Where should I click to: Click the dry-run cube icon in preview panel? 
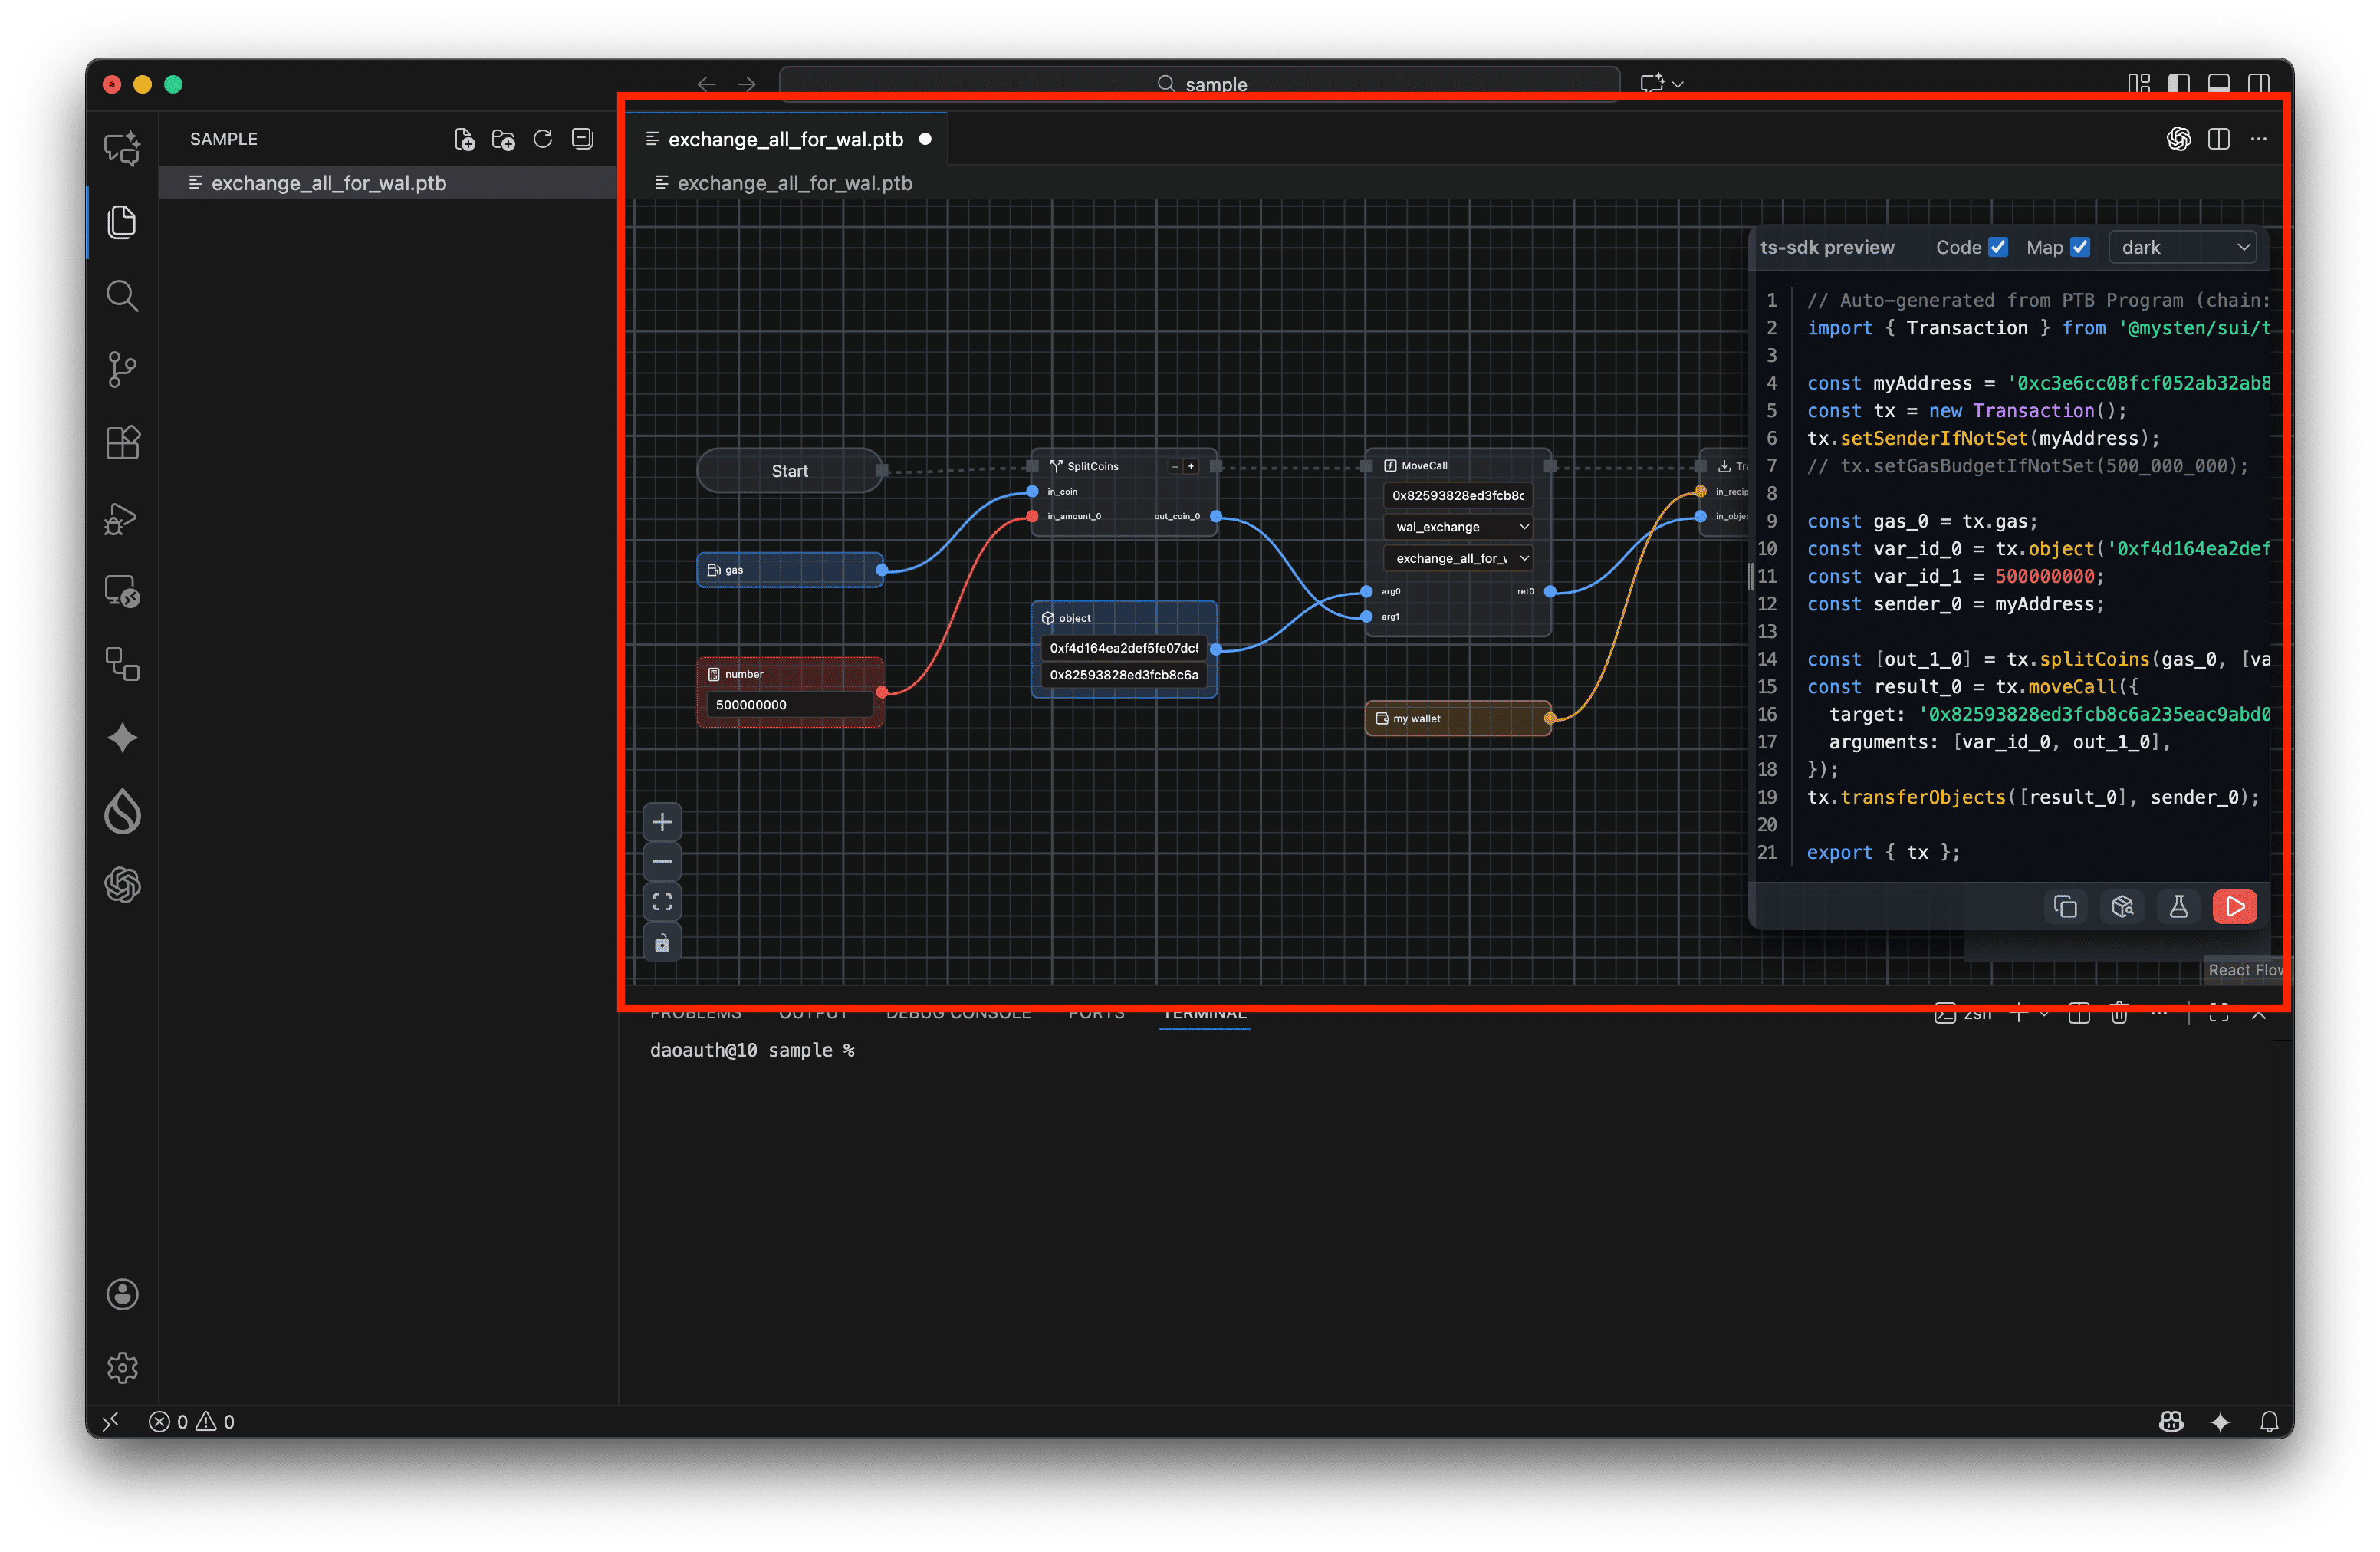[x=2123, y=906]
